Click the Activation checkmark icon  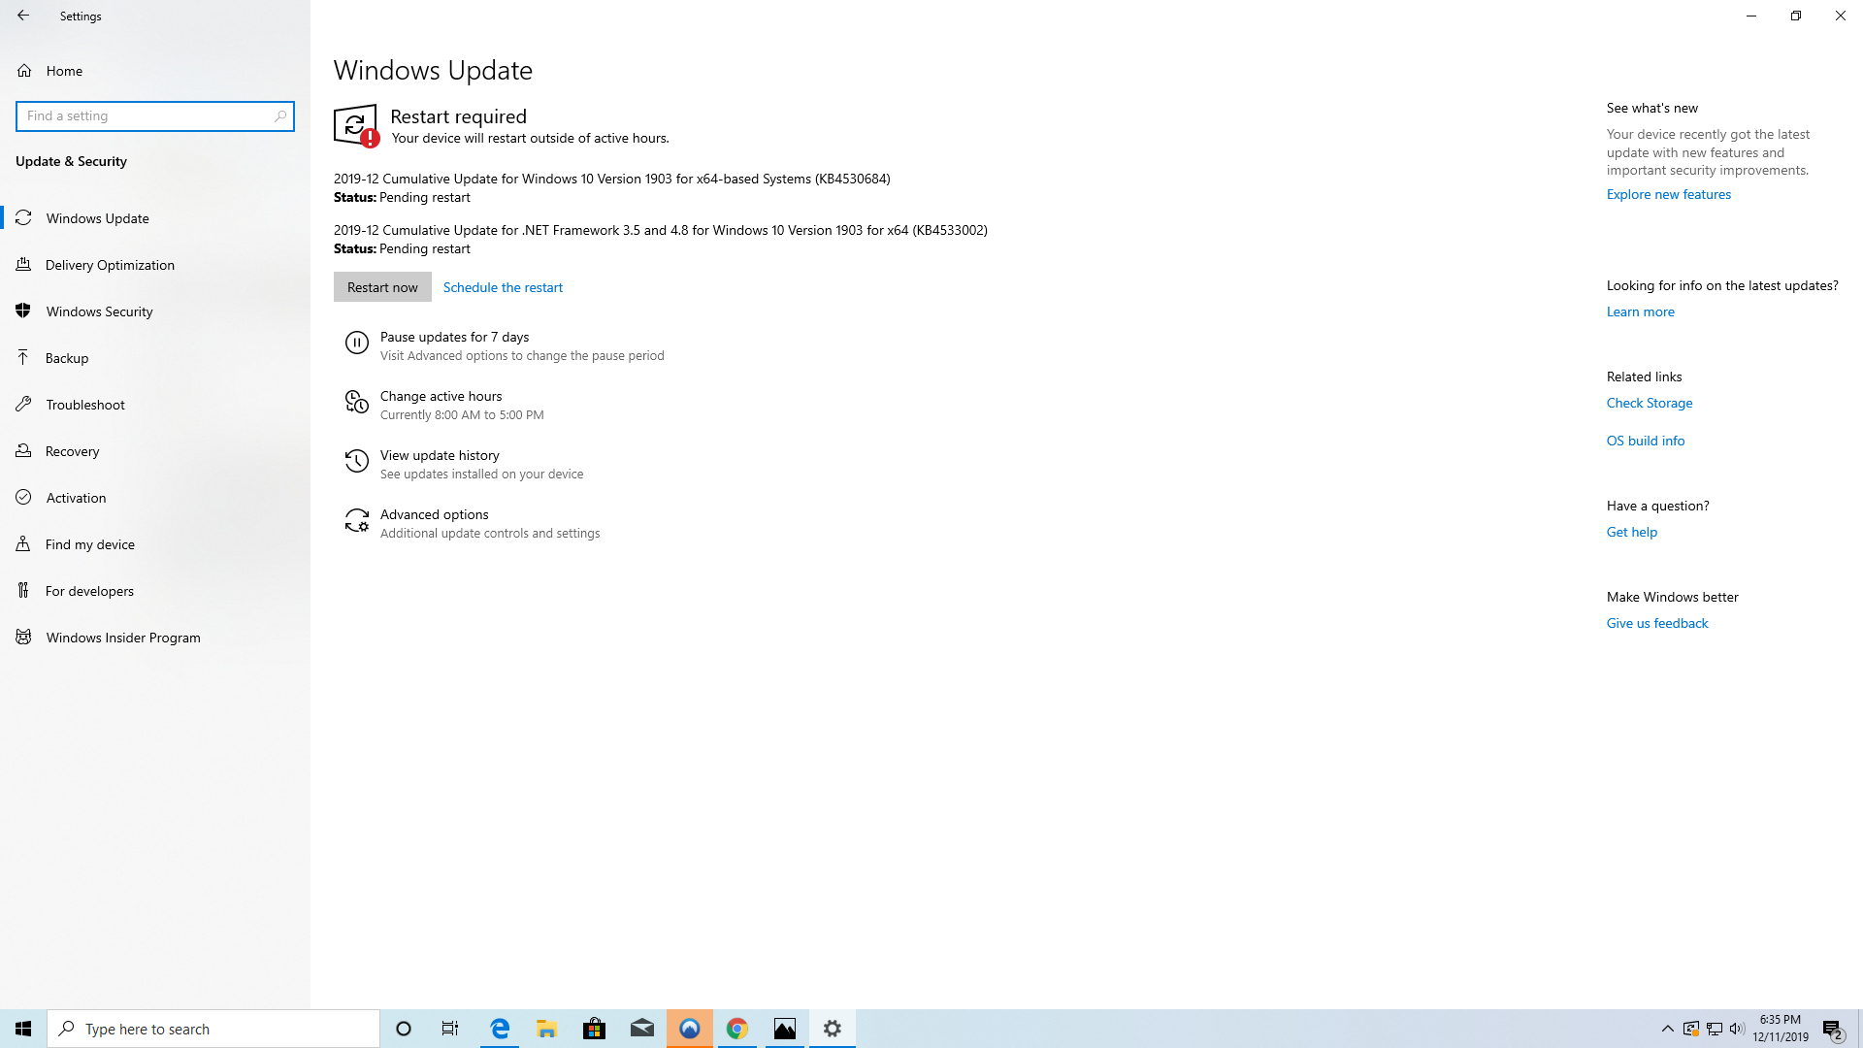point(23,498)
